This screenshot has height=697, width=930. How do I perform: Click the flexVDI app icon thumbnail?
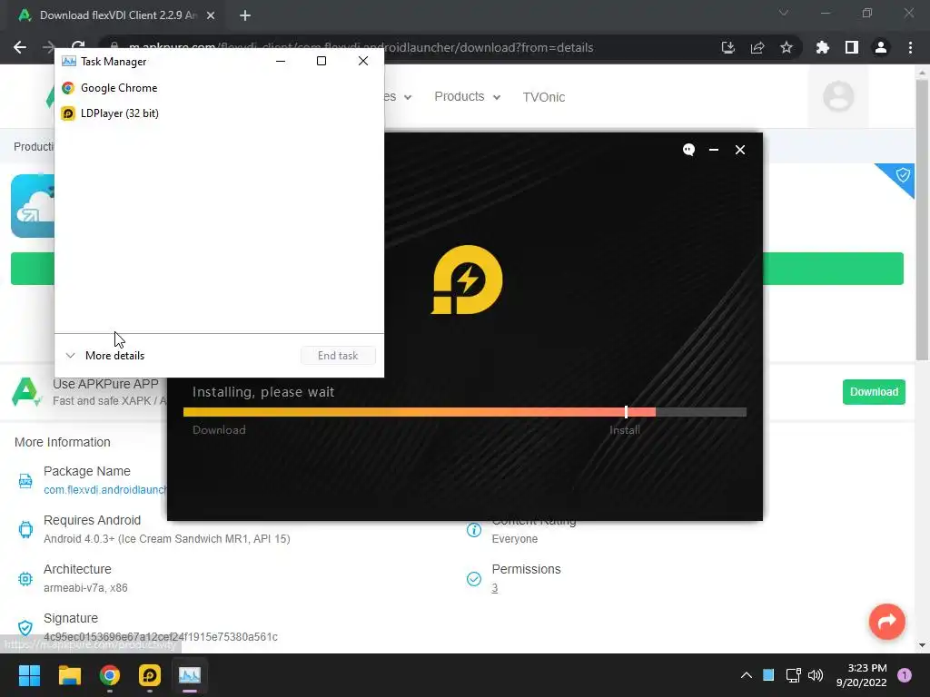(x=33, y=206)
